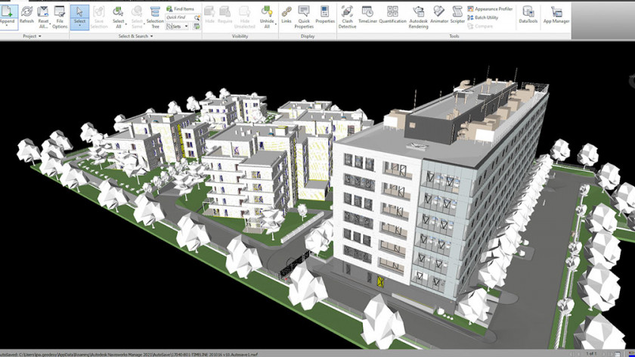Click the Select Same icon
Image resolution: width=635 pixels, height=357 pixels.
(137, 12)
